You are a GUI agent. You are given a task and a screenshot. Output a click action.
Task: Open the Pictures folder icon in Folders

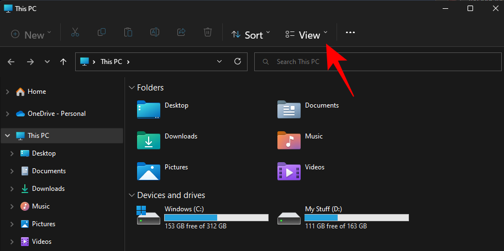(x=149, y=171)
